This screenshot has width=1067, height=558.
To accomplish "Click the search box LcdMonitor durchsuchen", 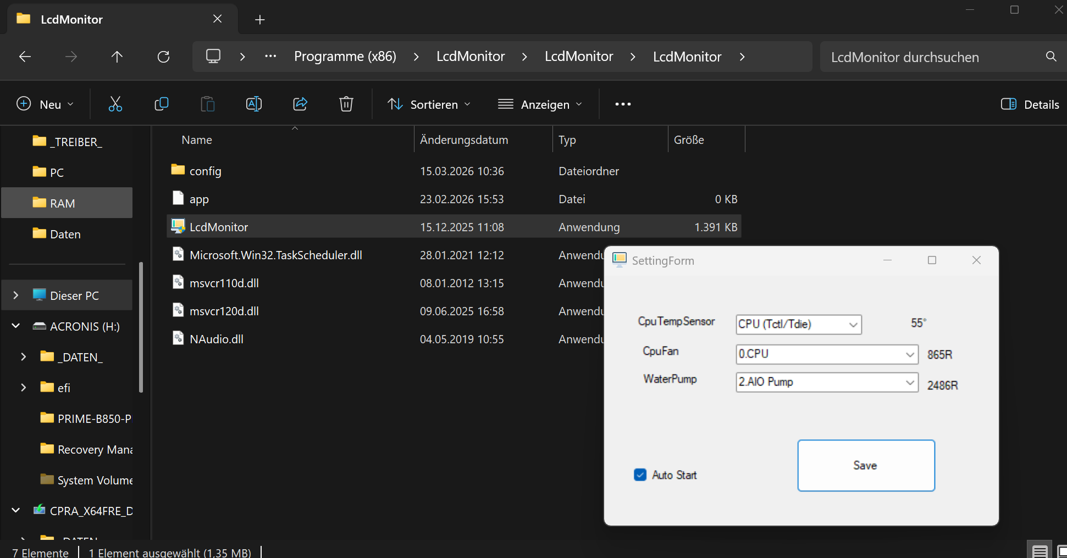I will (932, 57).
